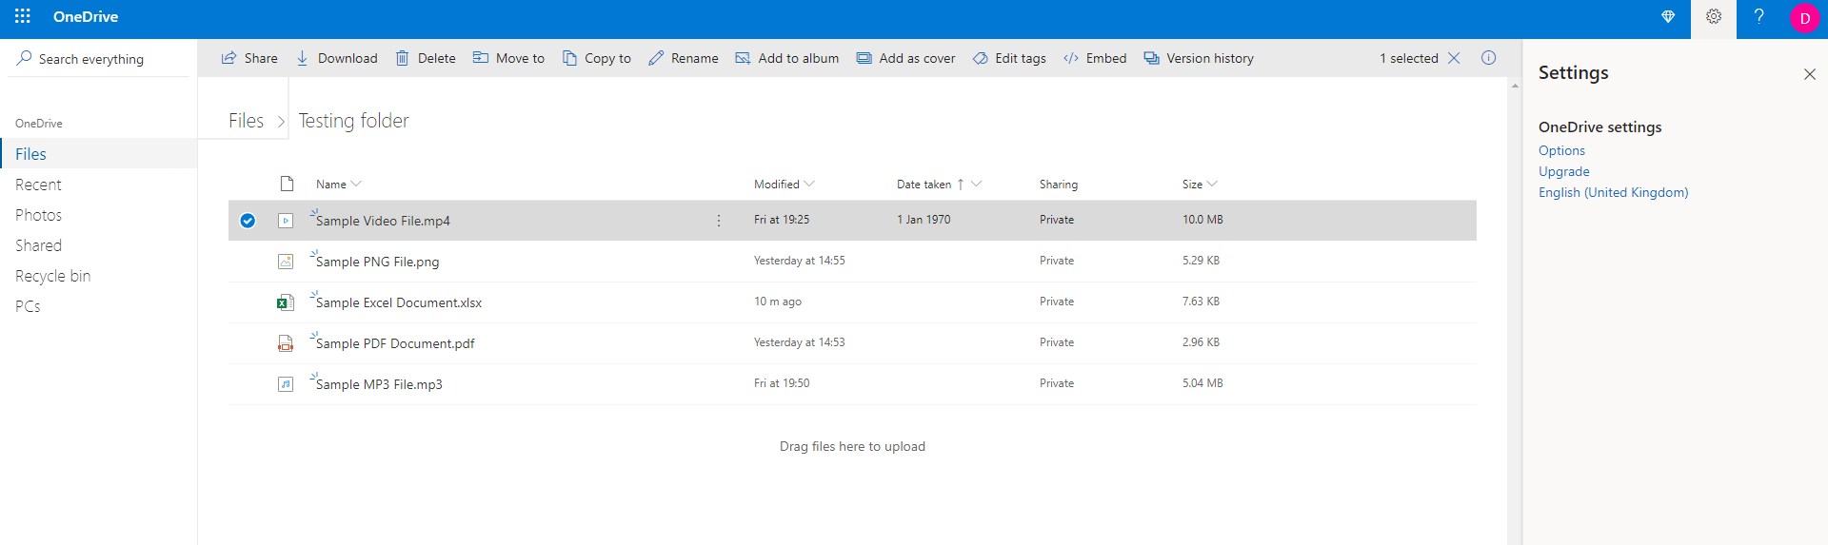Click Move to in toolbar

coord(509,58)
